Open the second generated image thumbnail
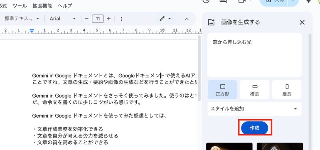The image size is (320, 150). click(x=280, y=146)
